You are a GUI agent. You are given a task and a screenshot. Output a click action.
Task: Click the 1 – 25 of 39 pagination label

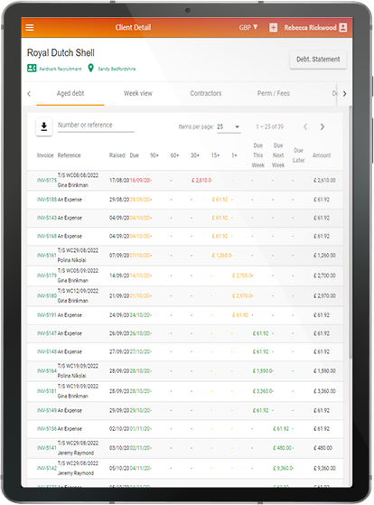[269, 126]
